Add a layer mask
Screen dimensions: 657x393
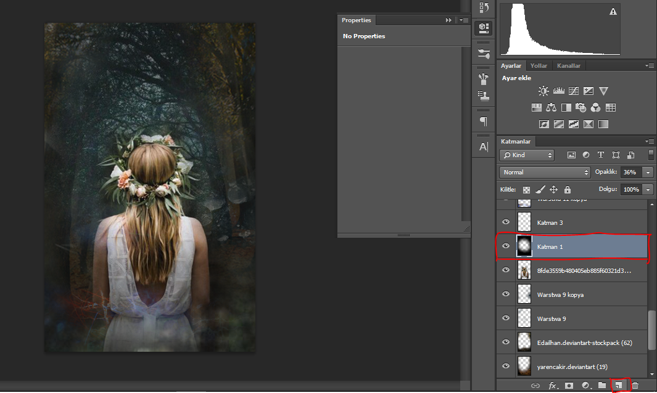569,386
